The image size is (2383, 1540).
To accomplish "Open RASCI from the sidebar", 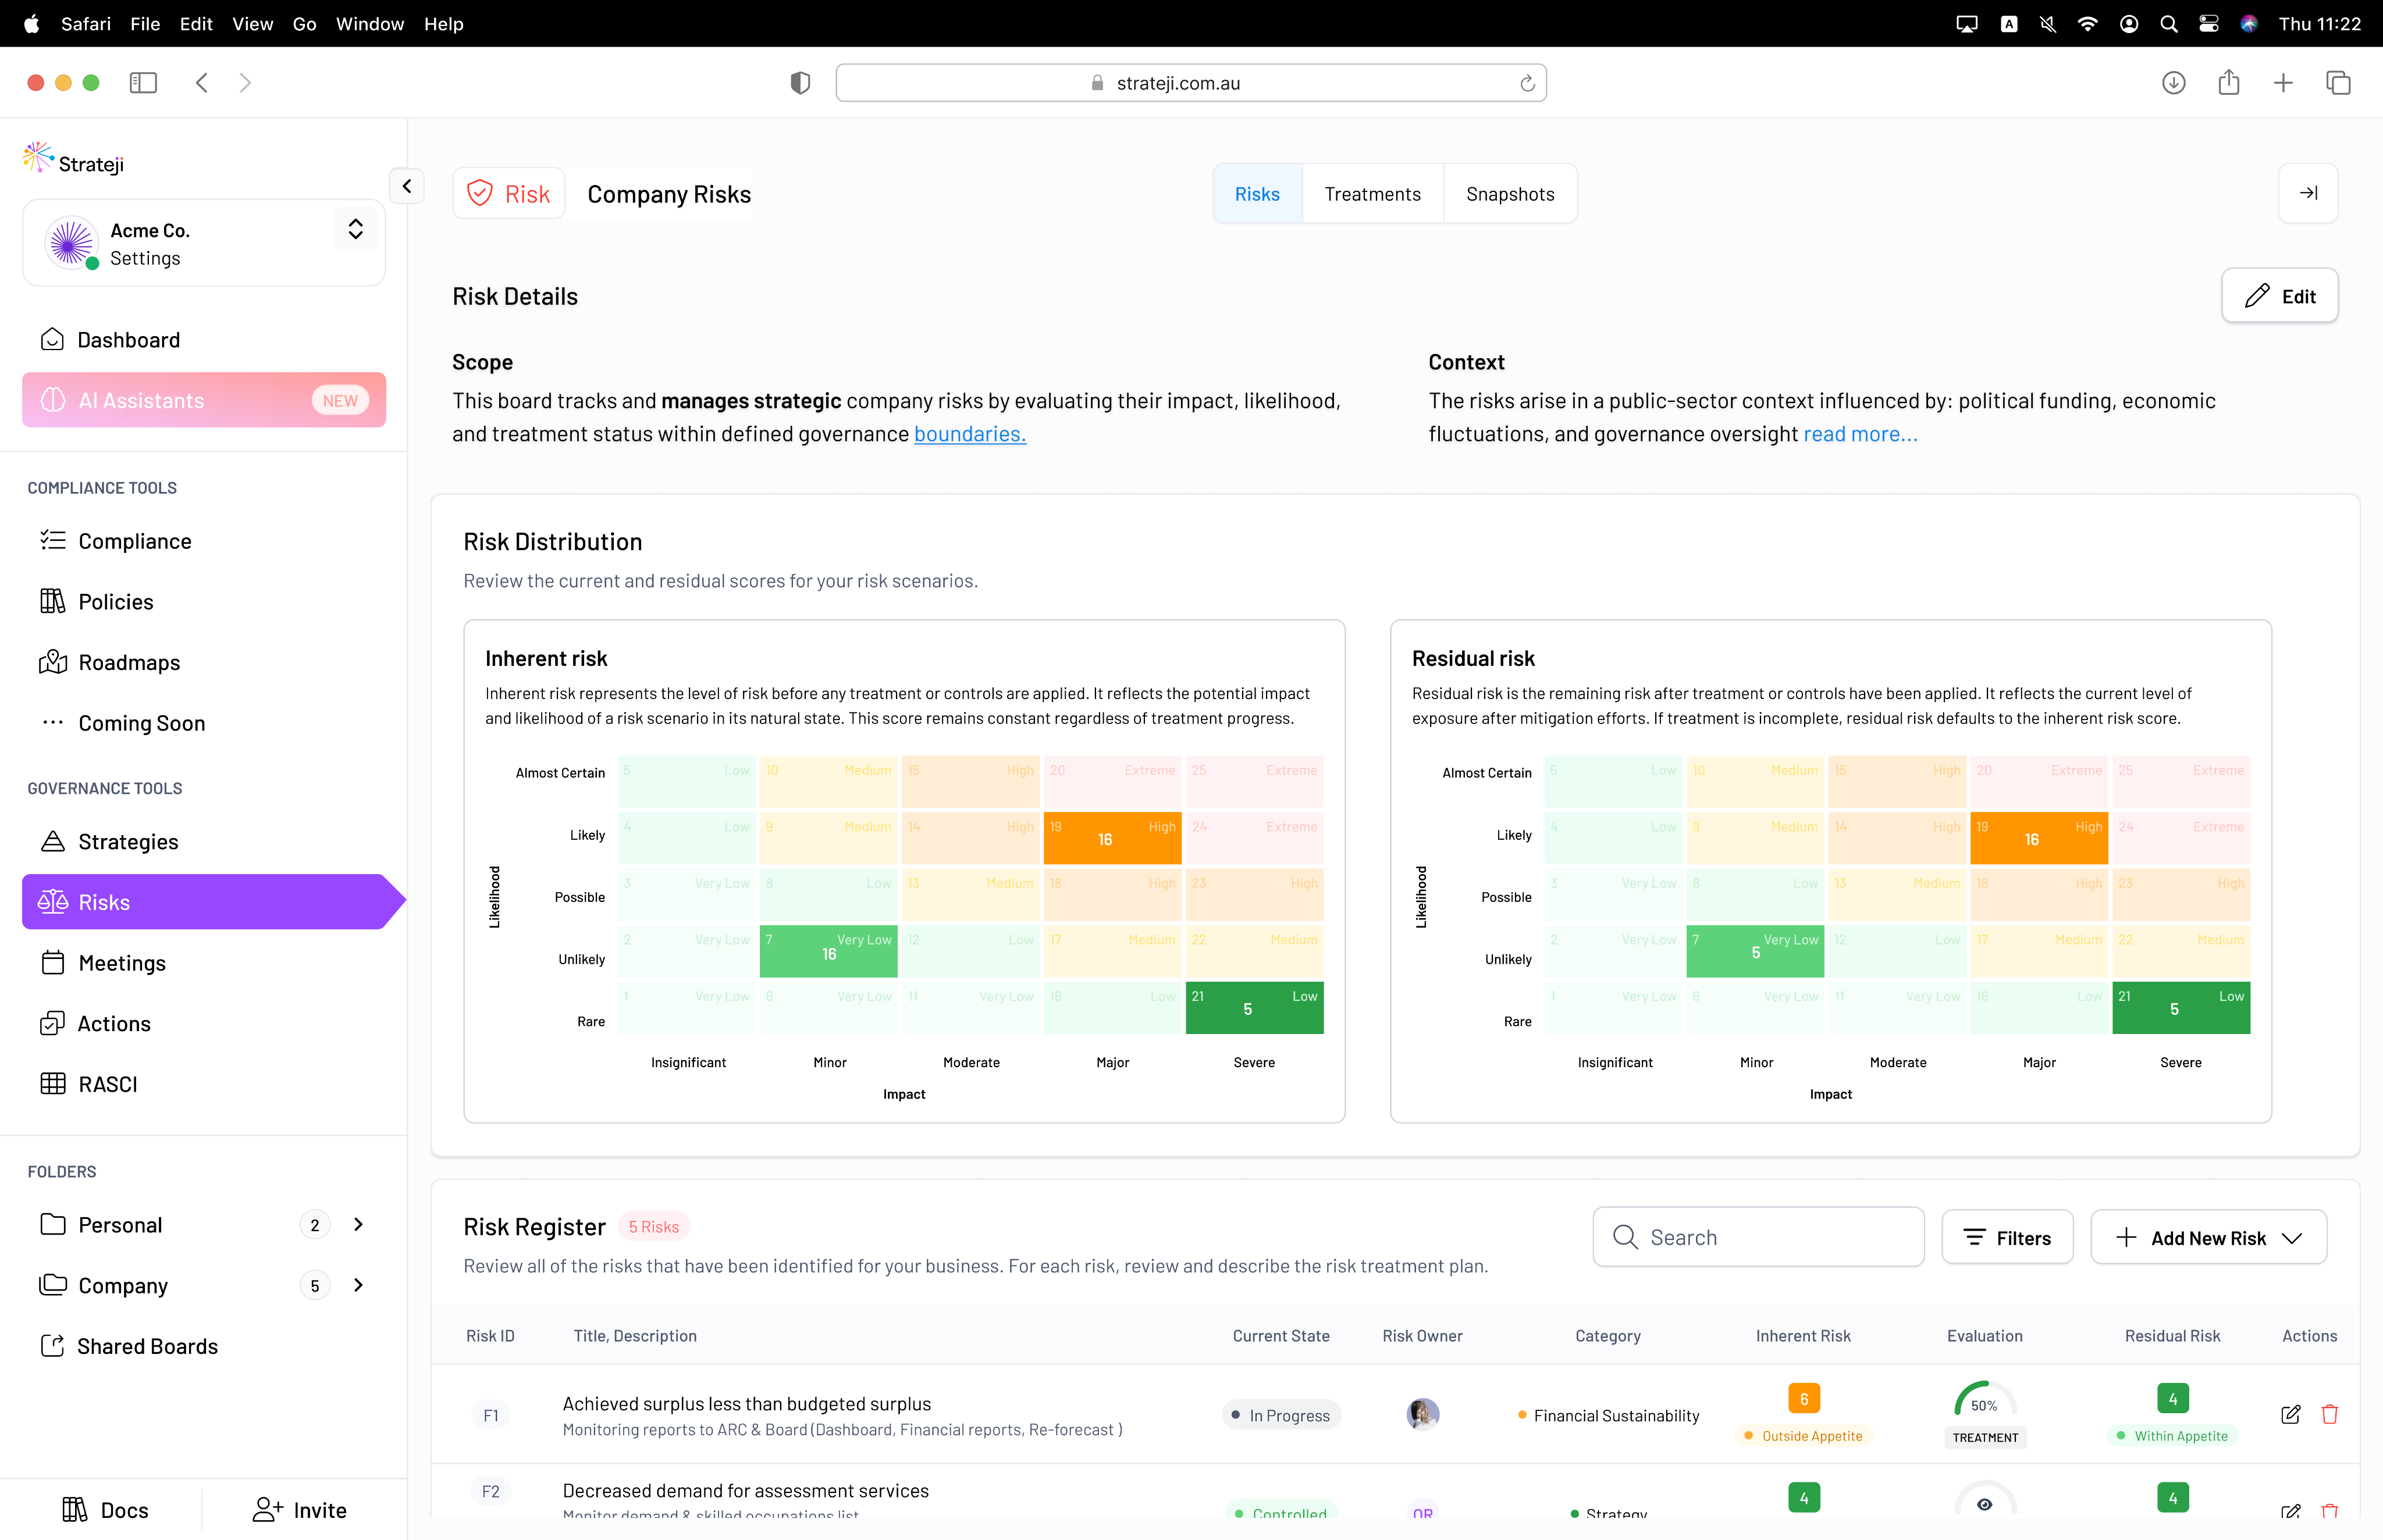I will pyautogui.click(x=107, y=1084).
